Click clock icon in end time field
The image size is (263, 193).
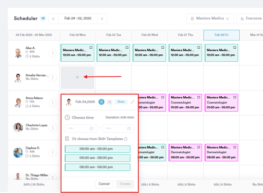129,128
